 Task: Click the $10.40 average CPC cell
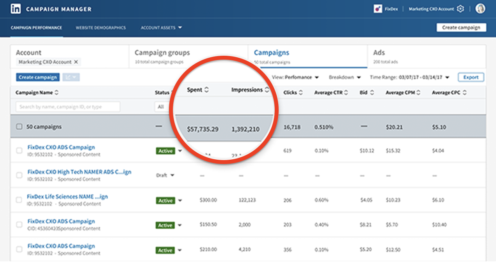pyautogui.click(x=439, y=225)
